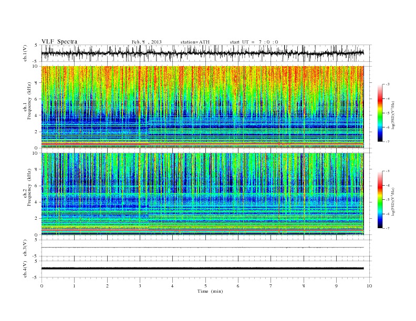Click the ch.4 voltage trace panel

[206, 269]
